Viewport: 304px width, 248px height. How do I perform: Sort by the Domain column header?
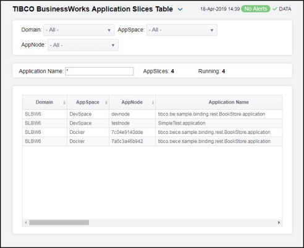[44, 102]
